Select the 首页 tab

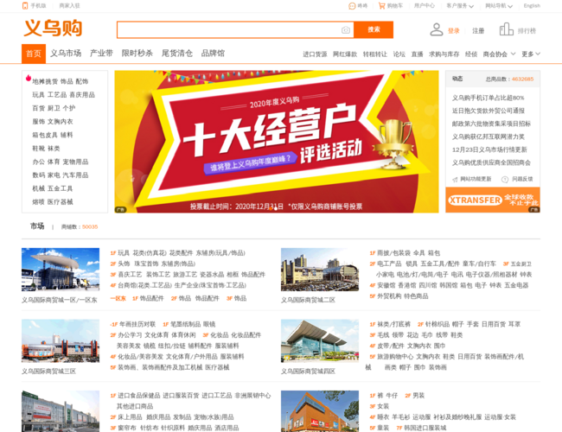click(34, 54)
